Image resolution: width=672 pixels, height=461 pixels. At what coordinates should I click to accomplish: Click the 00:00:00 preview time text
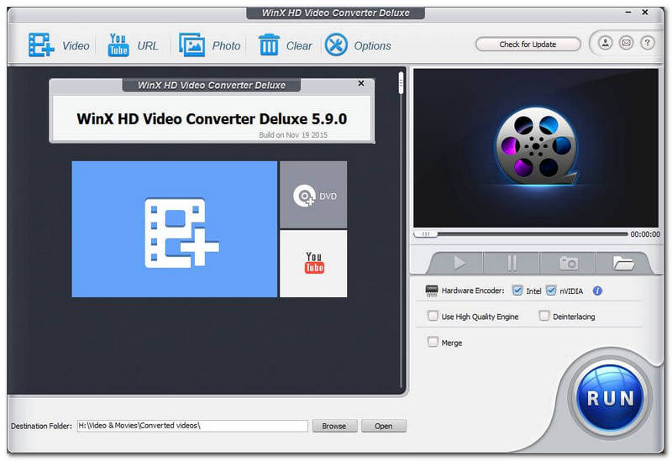tap(645, 234)
